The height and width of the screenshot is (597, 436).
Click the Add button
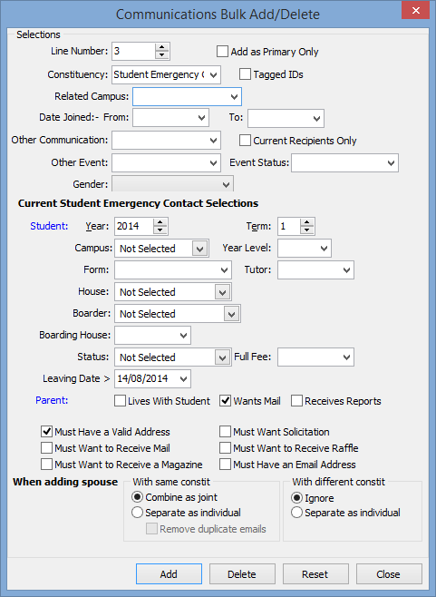coord(169,573)
